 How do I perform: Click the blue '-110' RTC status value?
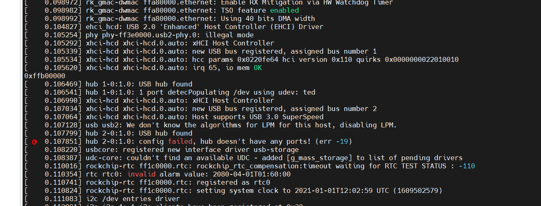click(x=467, y=166)
